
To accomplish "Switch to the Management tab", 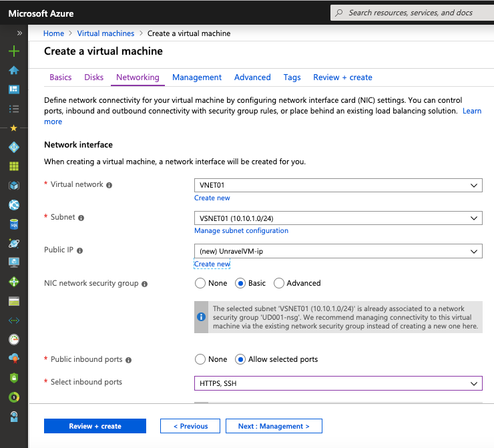I will click(197, 77).
